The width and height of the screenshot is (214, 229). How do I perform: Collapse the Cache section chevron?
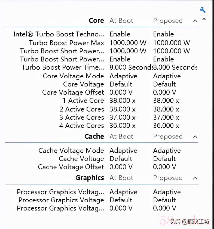(195, 137)
